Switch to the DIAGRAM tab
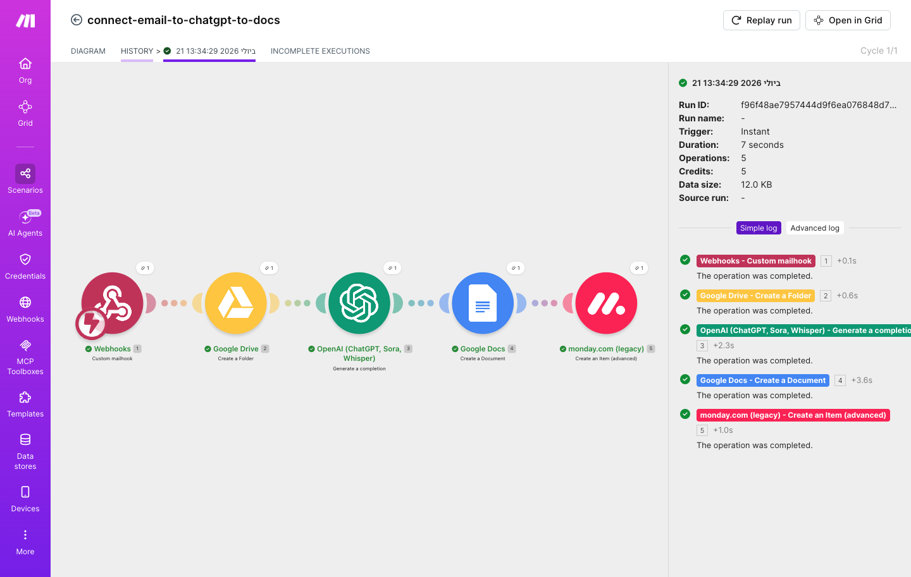 [x=88, y=51]
